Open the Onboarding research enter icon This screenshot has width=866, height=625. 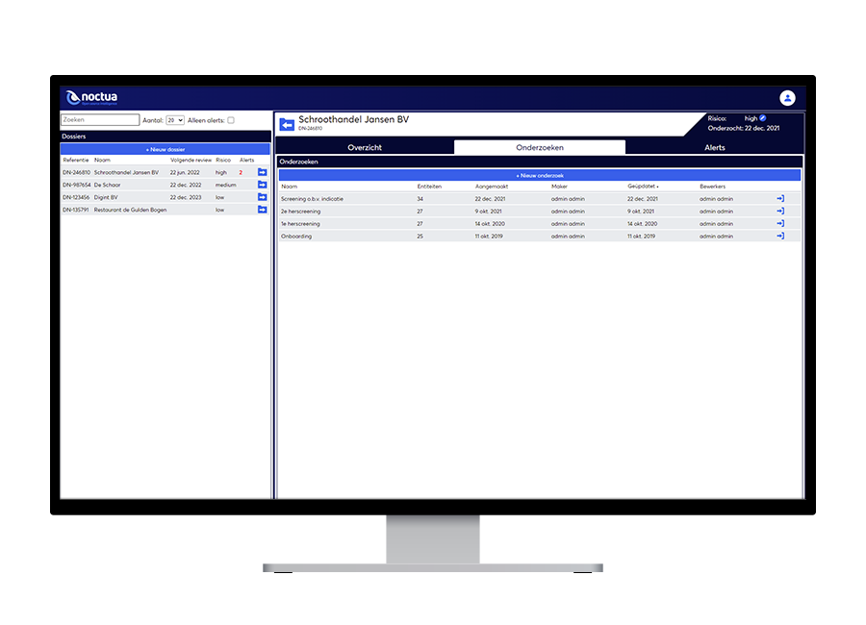point(780,236)
